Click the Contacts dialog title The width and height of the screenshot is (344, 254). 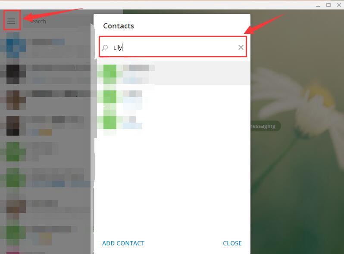pyautogui.click(x=119, y=26)
